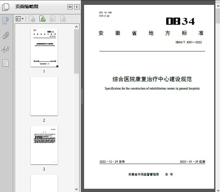This screenshot has height=192, width=220.
Task: Rotate pages clockwise
Action: click(63, 19)
